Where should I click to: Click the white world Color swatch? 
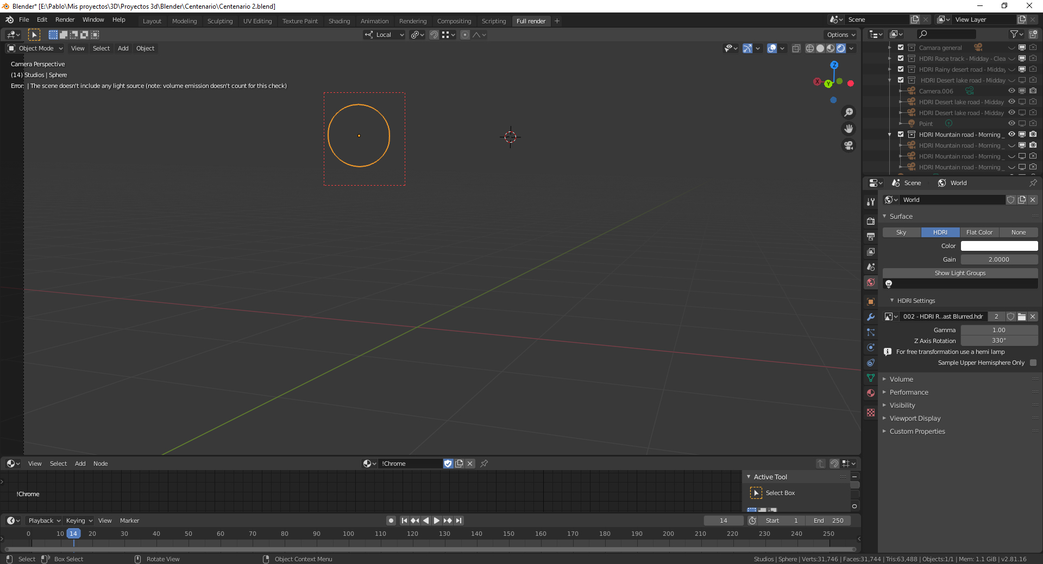999,246
